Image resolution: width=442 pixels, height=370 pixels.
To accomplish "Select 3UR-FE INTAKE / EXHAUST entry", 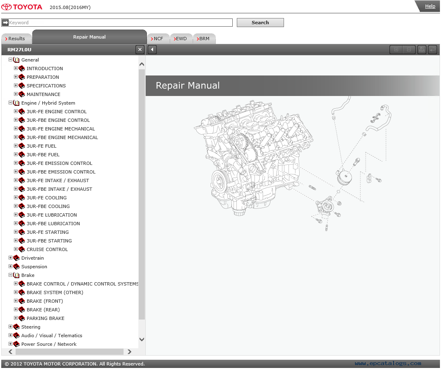I will [58, 180].
